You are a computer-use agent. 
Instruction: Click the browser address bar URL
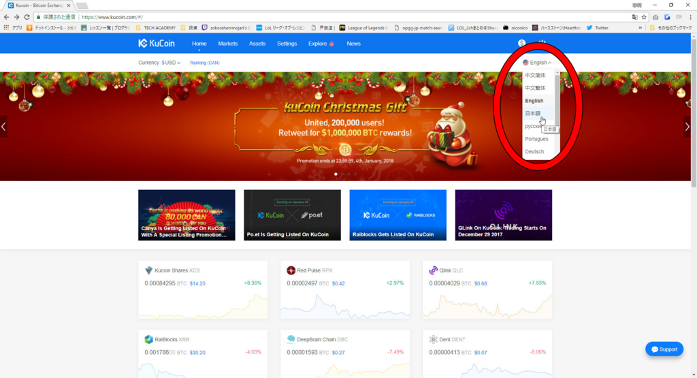coord(112,17)
